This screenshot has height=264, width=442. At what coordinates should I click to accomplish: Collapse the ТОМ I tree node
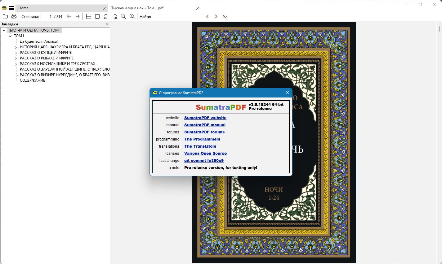pos(10,36)
